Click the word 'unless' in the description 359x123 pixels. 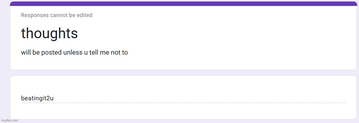[x=71, y=53]
